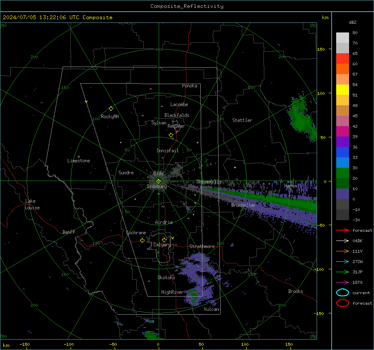Viewport: 374px width, 350px height.
Task: Click the green storm echo east of Stettler
Action: click(301, 119)
